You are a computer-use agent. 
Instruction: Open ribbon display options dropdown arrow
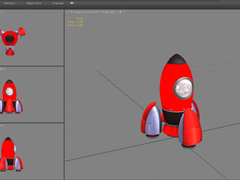75,3
